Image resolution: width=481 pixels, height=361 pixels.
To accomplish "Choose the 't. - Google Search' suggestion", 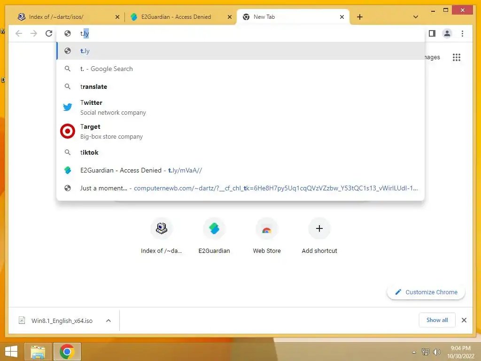I will coord(241,69).
